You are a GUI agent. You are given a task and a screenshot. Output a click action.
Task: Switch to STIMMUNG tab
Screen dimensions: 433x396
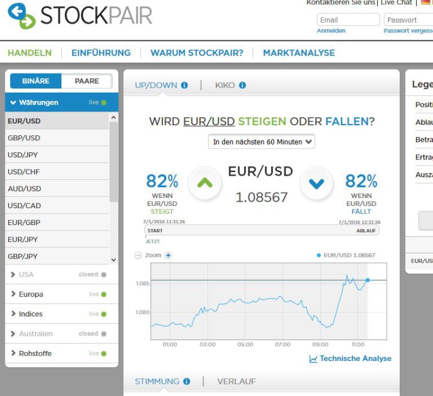[157, 382]
